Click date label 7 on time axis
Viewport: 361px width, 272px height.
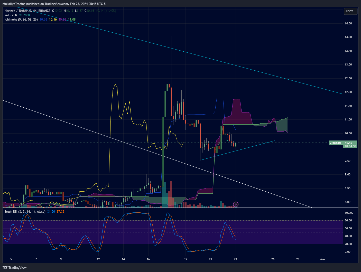pyautogui.click(x=36, y=259)
